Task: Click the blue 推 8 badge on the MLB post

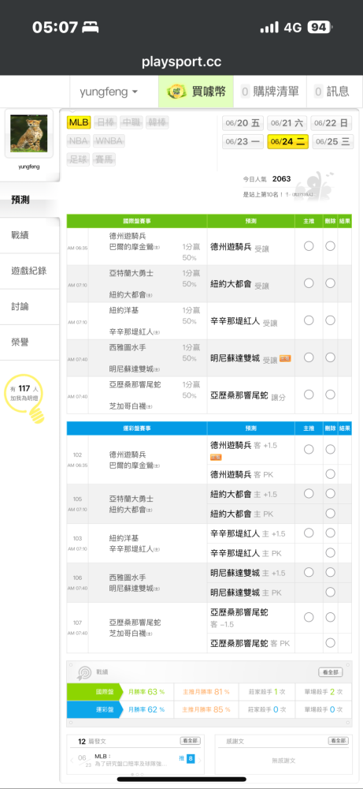Action: [191, 757]
